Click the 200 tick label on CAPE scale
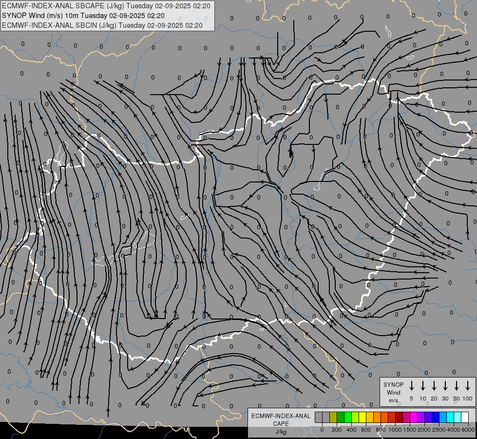 [x=337, y=430]
